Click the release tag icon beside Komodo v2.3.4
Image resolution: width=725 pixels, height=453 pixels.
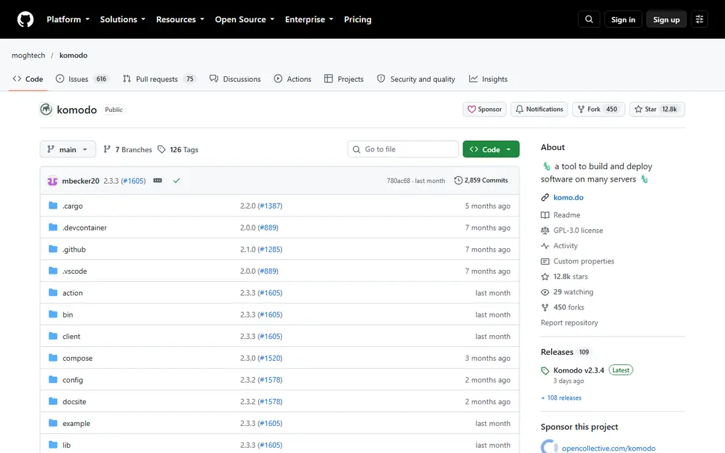[545, 370]
